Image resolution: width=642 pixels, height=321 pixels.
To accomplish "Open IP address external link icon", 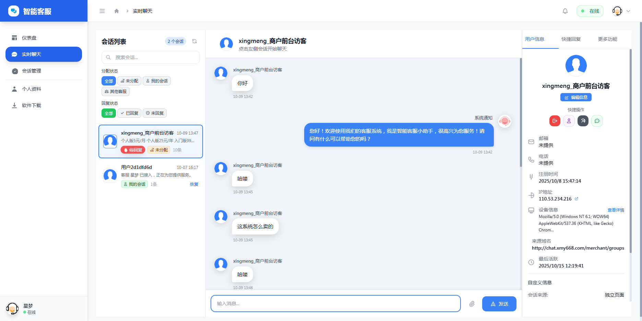I will point(576,199).
